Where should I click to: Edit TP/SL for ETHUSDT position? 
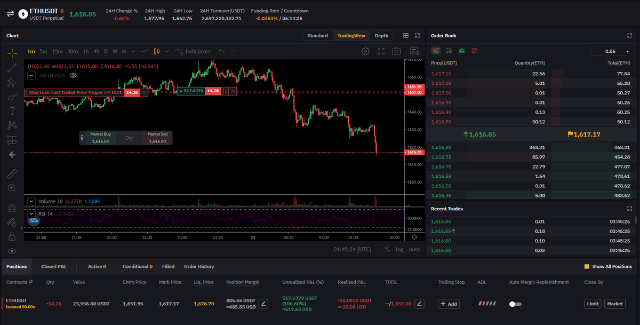[x=420, y=304]
